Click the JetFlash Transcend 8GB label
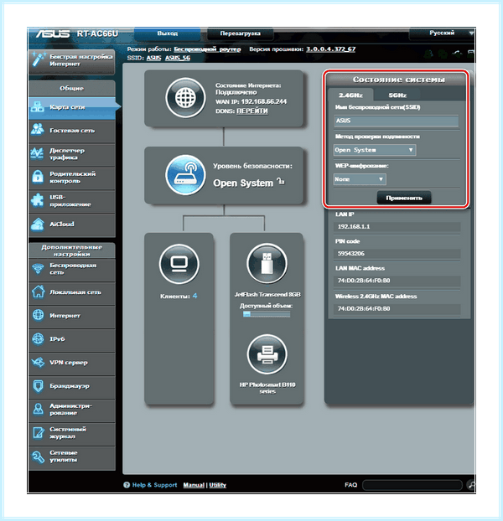 pyautogui.click(x=267, y=294)
